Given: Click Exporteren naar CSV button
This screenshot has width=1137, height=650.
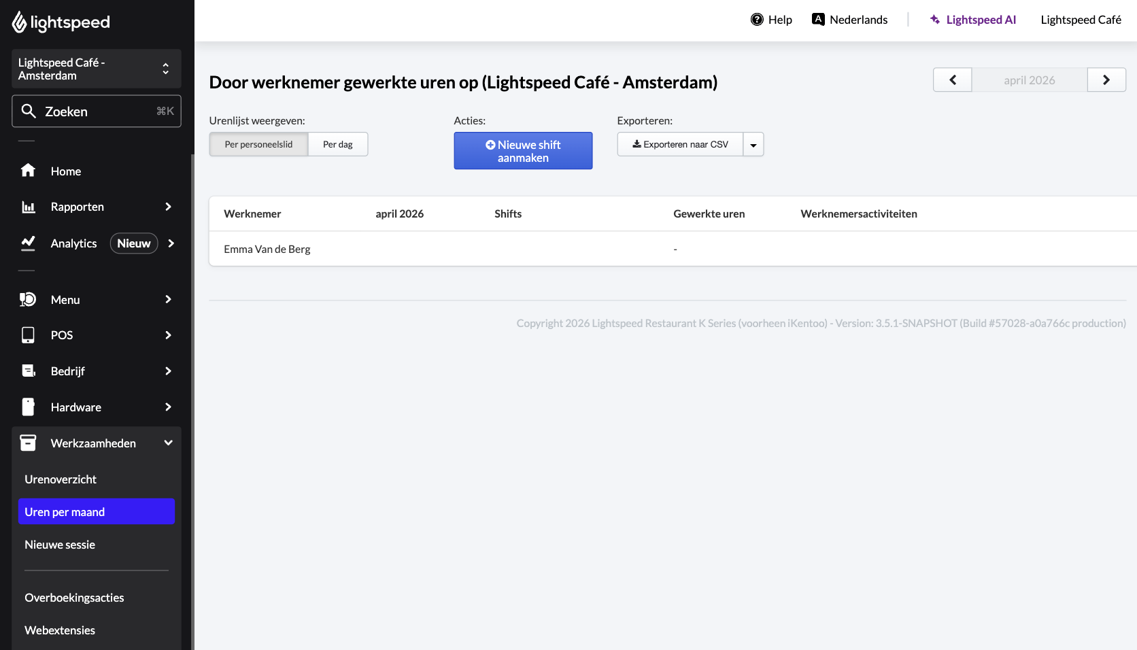Looking at the screenshot, I should (x=680, y=144).
